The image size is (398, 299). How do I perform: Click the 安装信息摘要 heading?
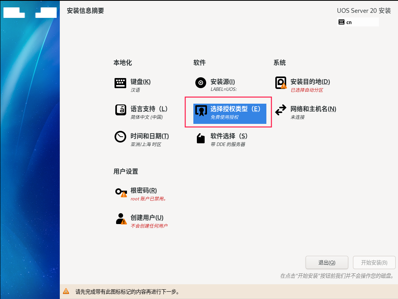coord(85,10)
